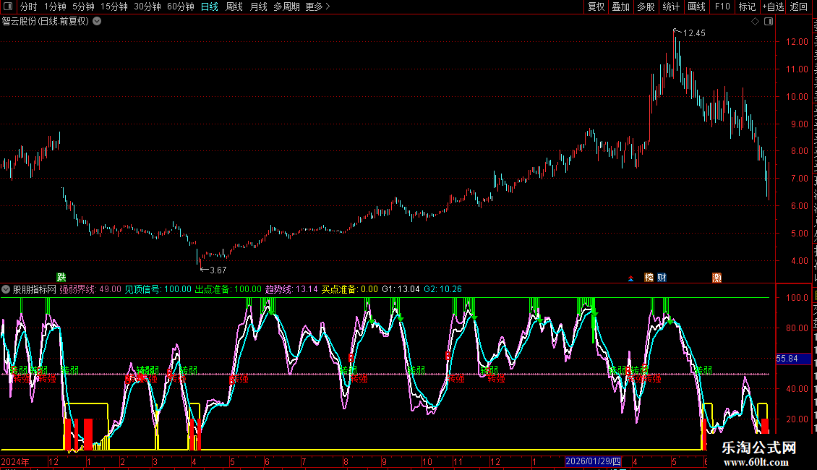
Task: Click the 多股 multi-stock button
Action: 646,7
